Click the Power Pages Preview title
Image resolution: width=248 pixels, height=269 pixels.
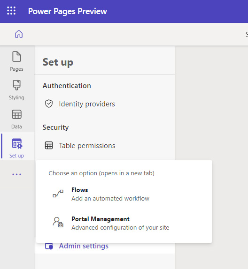coord(68,11)
